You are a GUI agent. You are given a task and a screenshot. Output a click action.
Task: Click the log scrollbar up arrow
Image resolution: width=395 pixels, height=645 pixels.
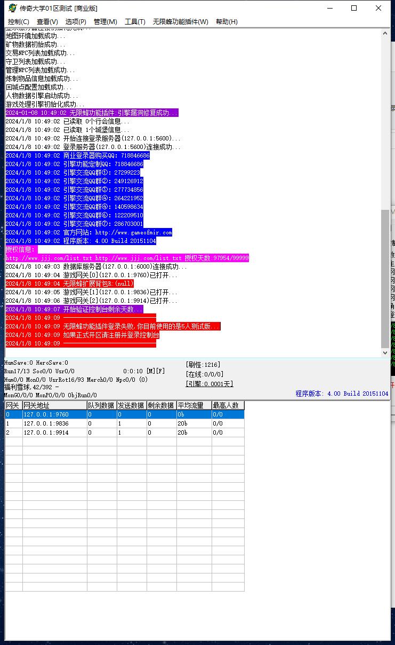tap(385, 33)
